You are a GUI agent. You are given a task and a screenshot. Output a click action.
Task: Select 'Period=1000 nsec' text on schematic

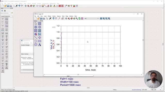tap(70, 85)
